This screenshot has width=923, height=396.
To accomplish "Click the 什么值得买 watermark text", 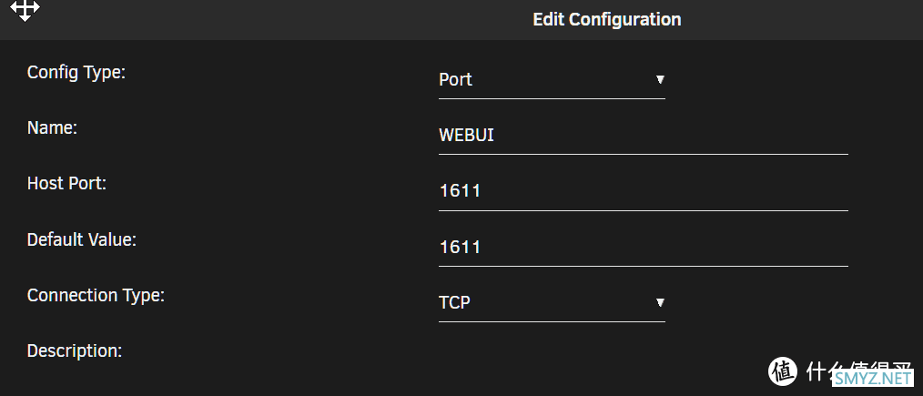I will pos(859,370).
